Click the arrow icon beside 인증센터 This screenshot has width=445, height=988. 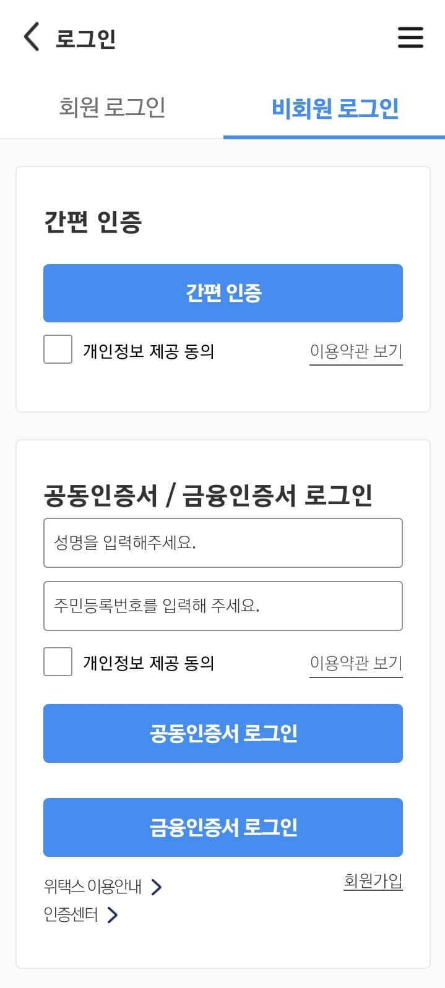click(x=113, y=914)
